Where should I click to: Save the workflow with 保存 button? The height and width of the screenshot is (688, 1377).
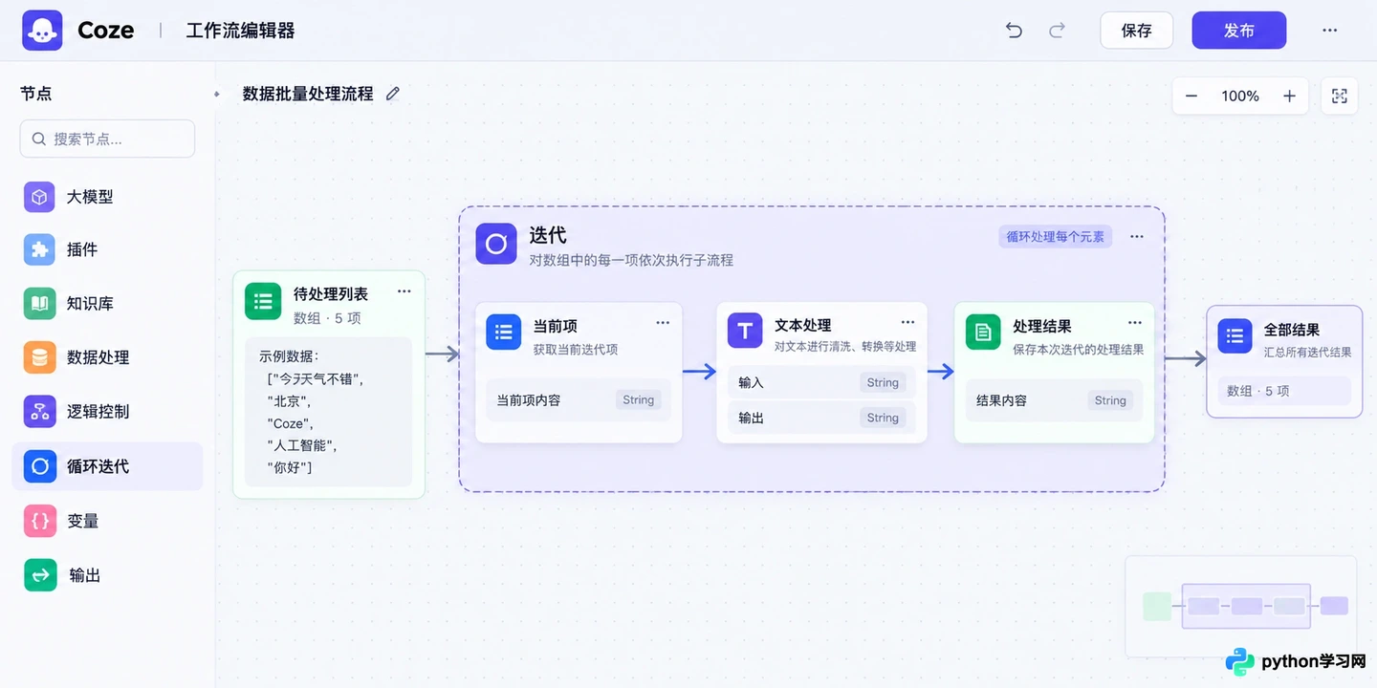(x=1136, y=31)
